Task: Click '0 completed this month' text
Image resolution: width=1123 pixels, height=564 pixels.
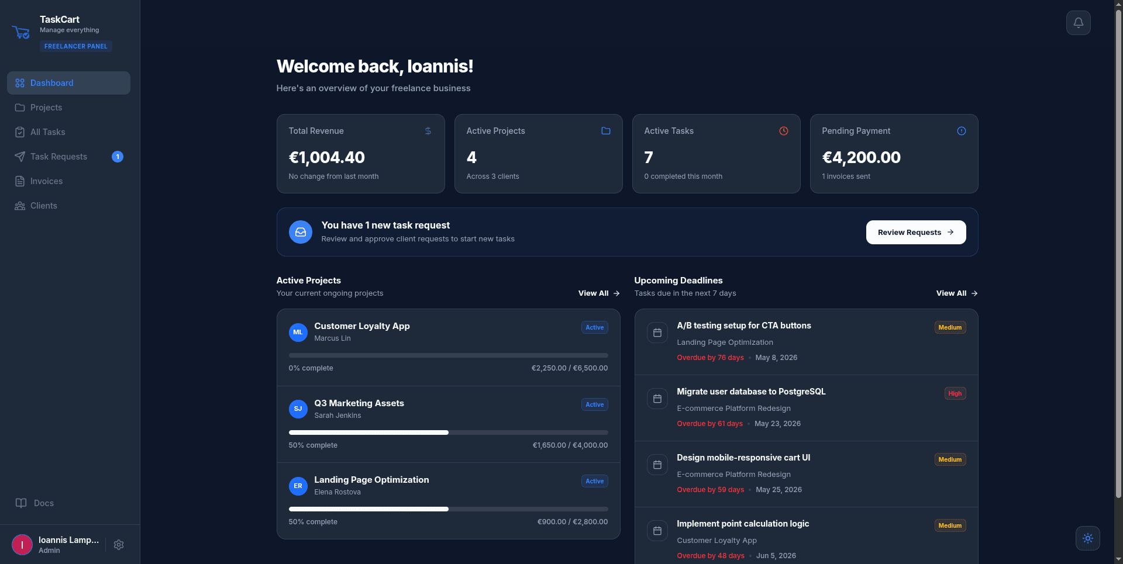Action: [683, 177]
